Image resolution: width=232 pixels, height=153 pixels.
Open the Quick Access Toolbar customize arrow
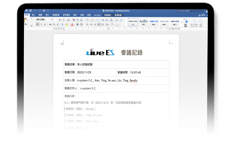point(48,11)
